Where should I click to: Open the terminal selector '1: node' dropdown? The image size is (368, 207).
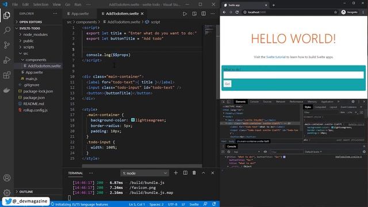point(144,173)
